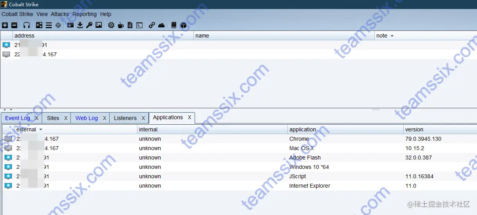Open the Keystrokes key icon
This screenshot has width=477, height=215.
pos(89,25)
